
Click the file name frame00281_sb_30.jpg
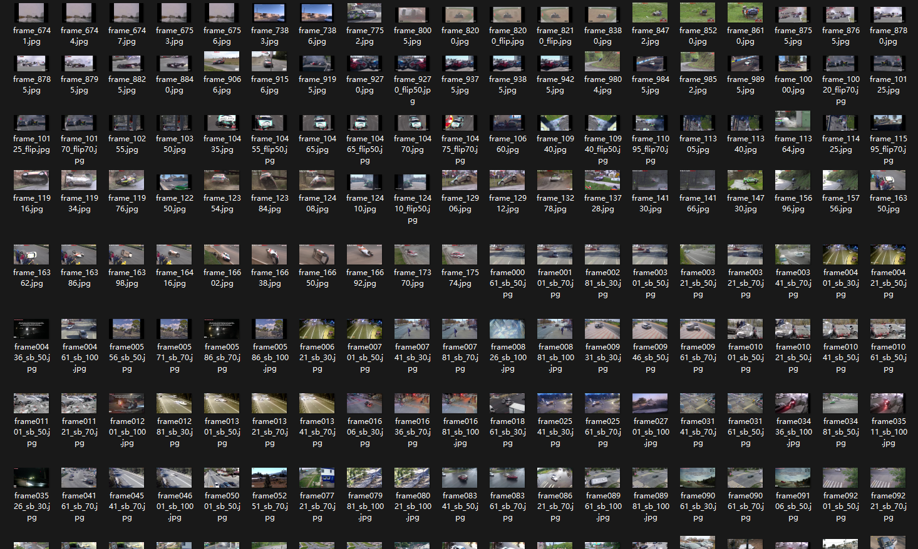point(602,283)
